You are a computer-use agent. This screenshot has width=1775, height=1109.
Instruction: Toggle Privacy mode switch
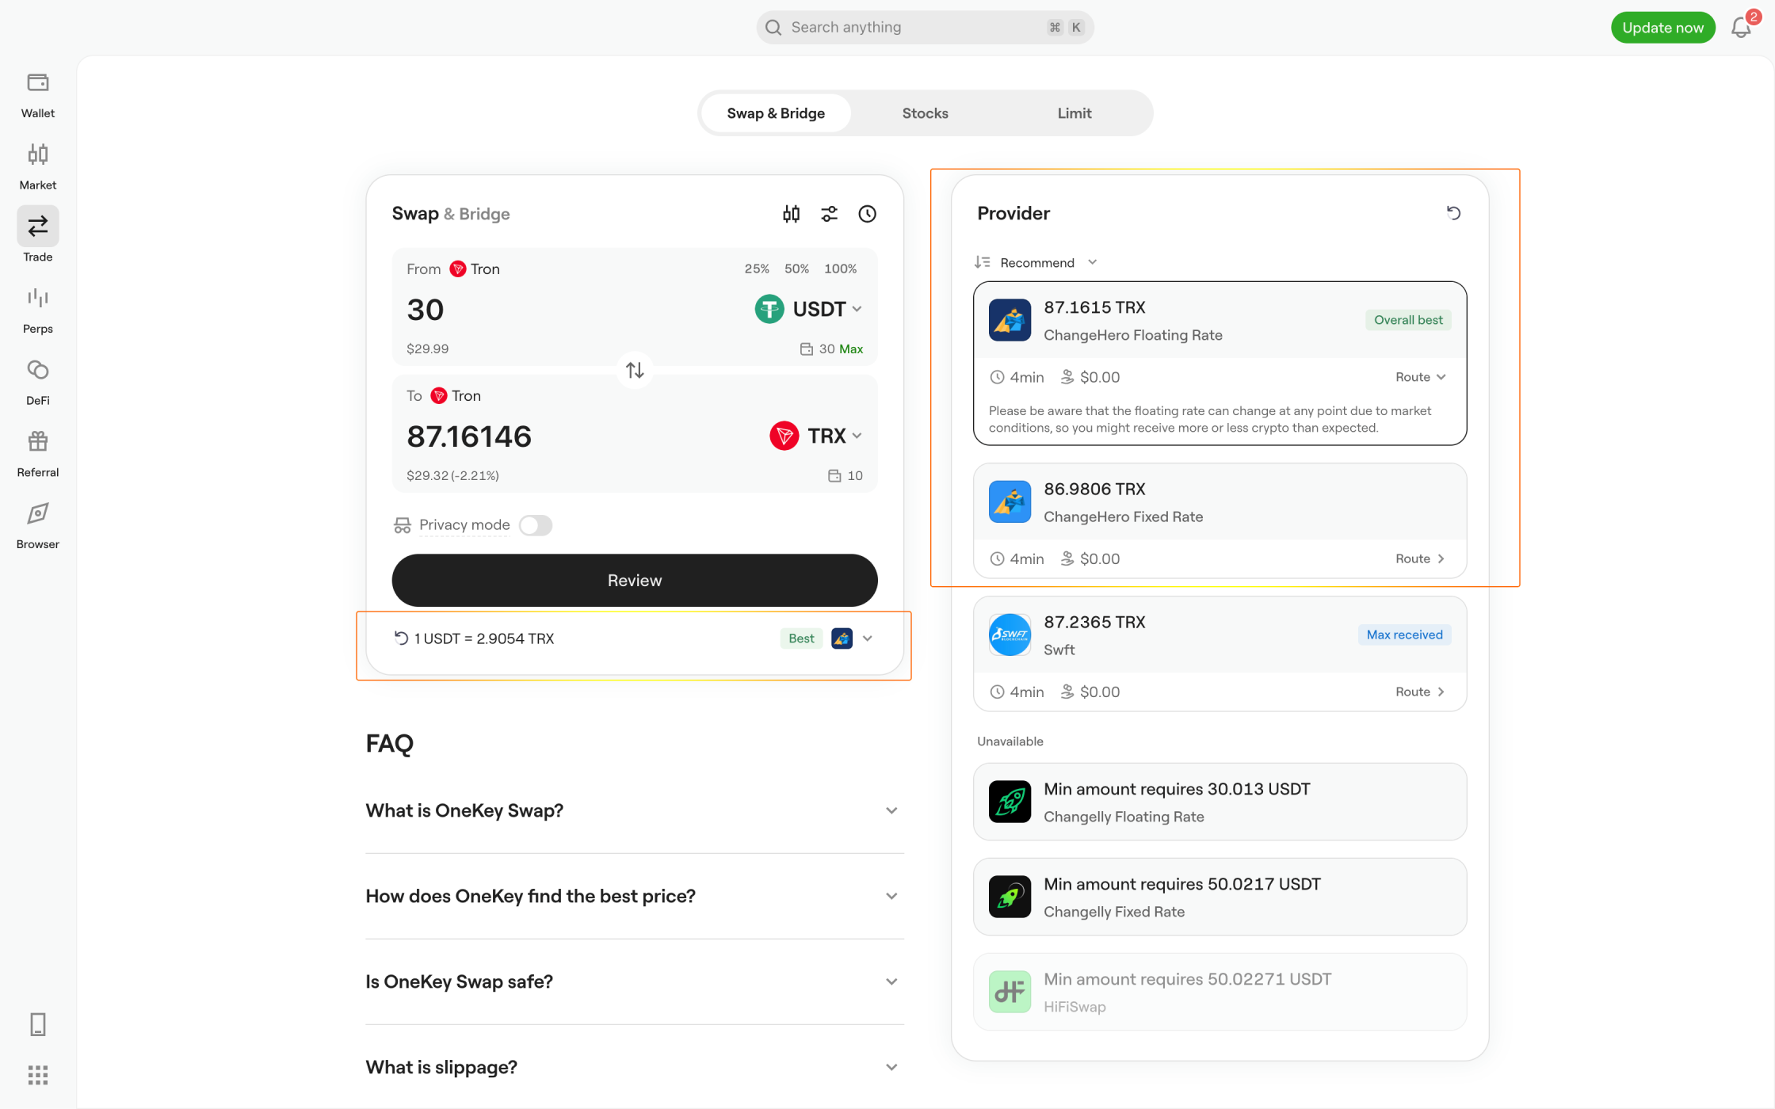pos(535,525)
